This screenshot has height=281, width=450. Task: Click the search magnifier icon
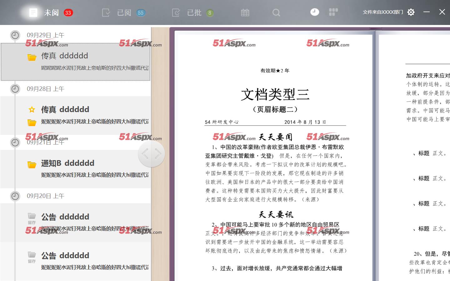276,12
